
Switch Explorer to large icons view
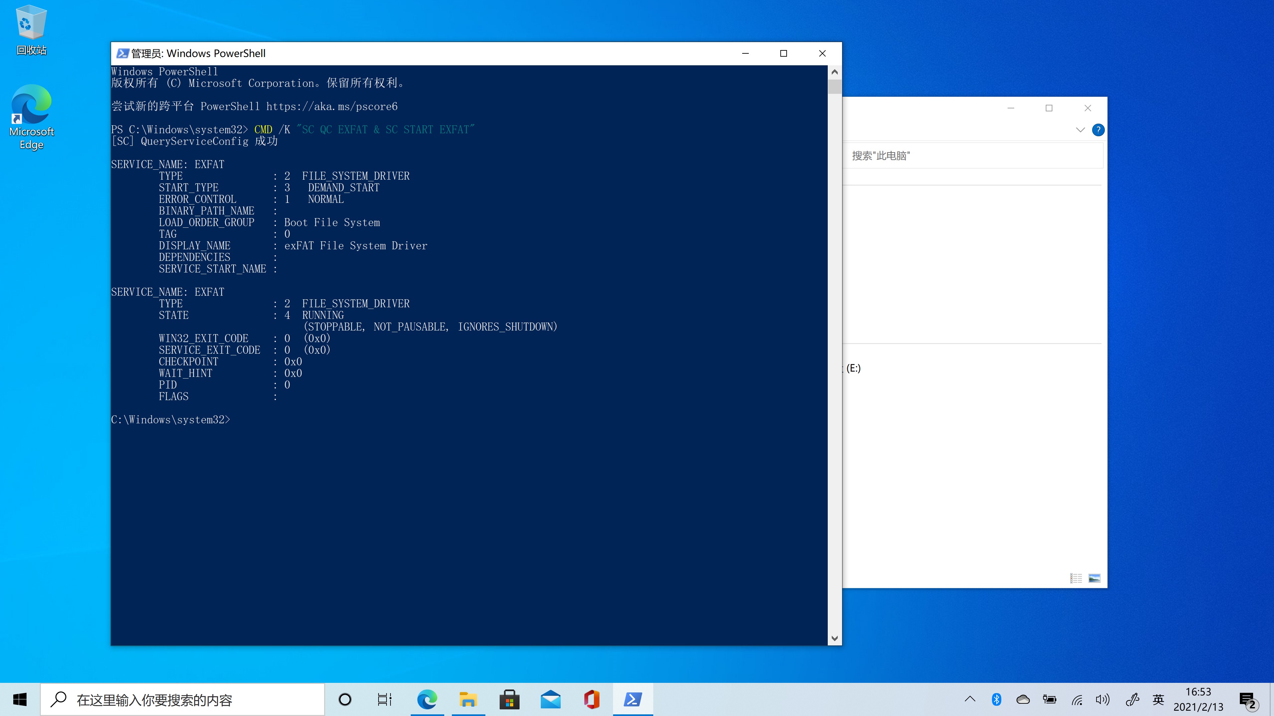coord(1095,578)
